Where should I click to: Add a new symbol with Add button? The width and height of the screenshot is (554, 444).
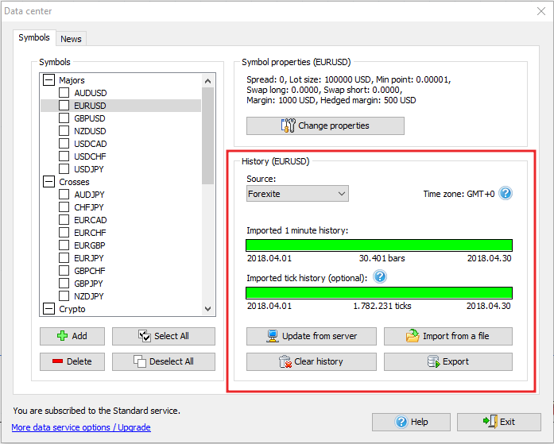point(72,336)
